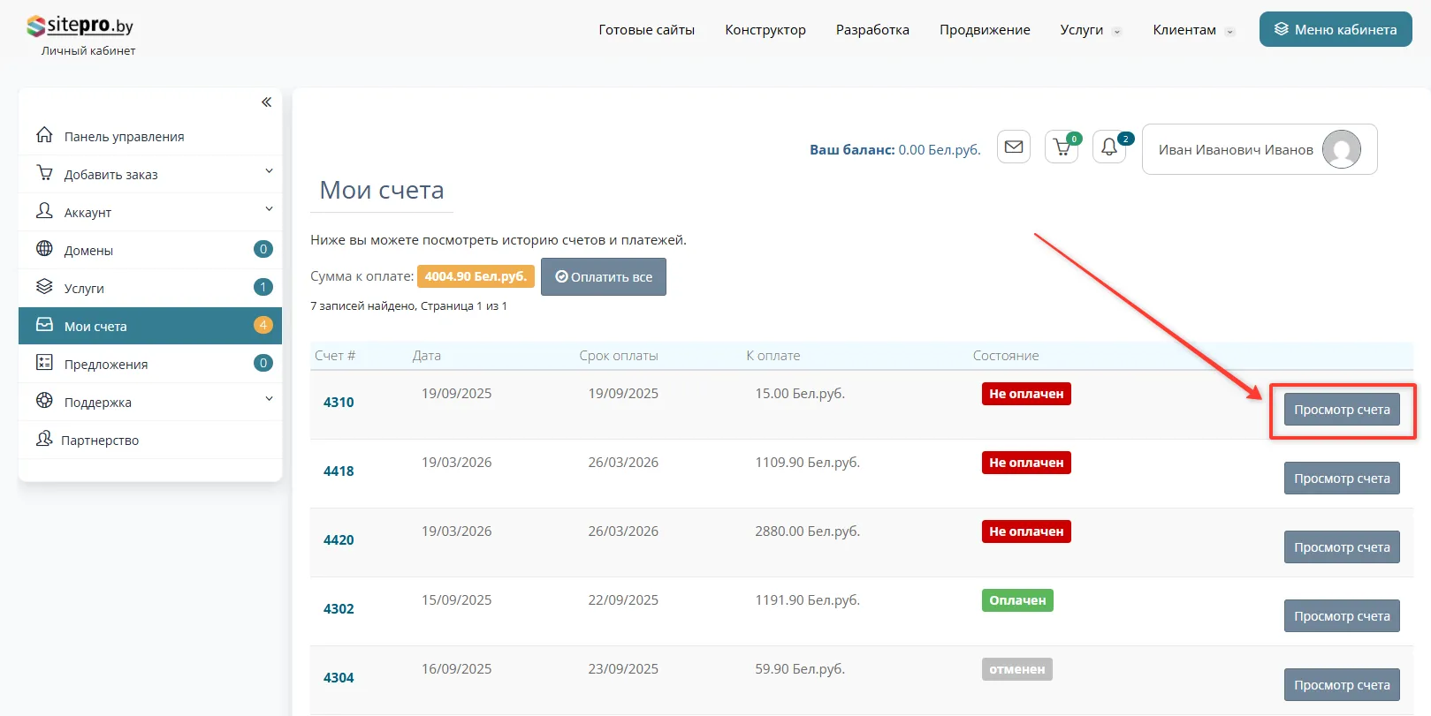Click the sitepro.by logo
Viewport: 1431px width, 716px height.
point(80,26)
